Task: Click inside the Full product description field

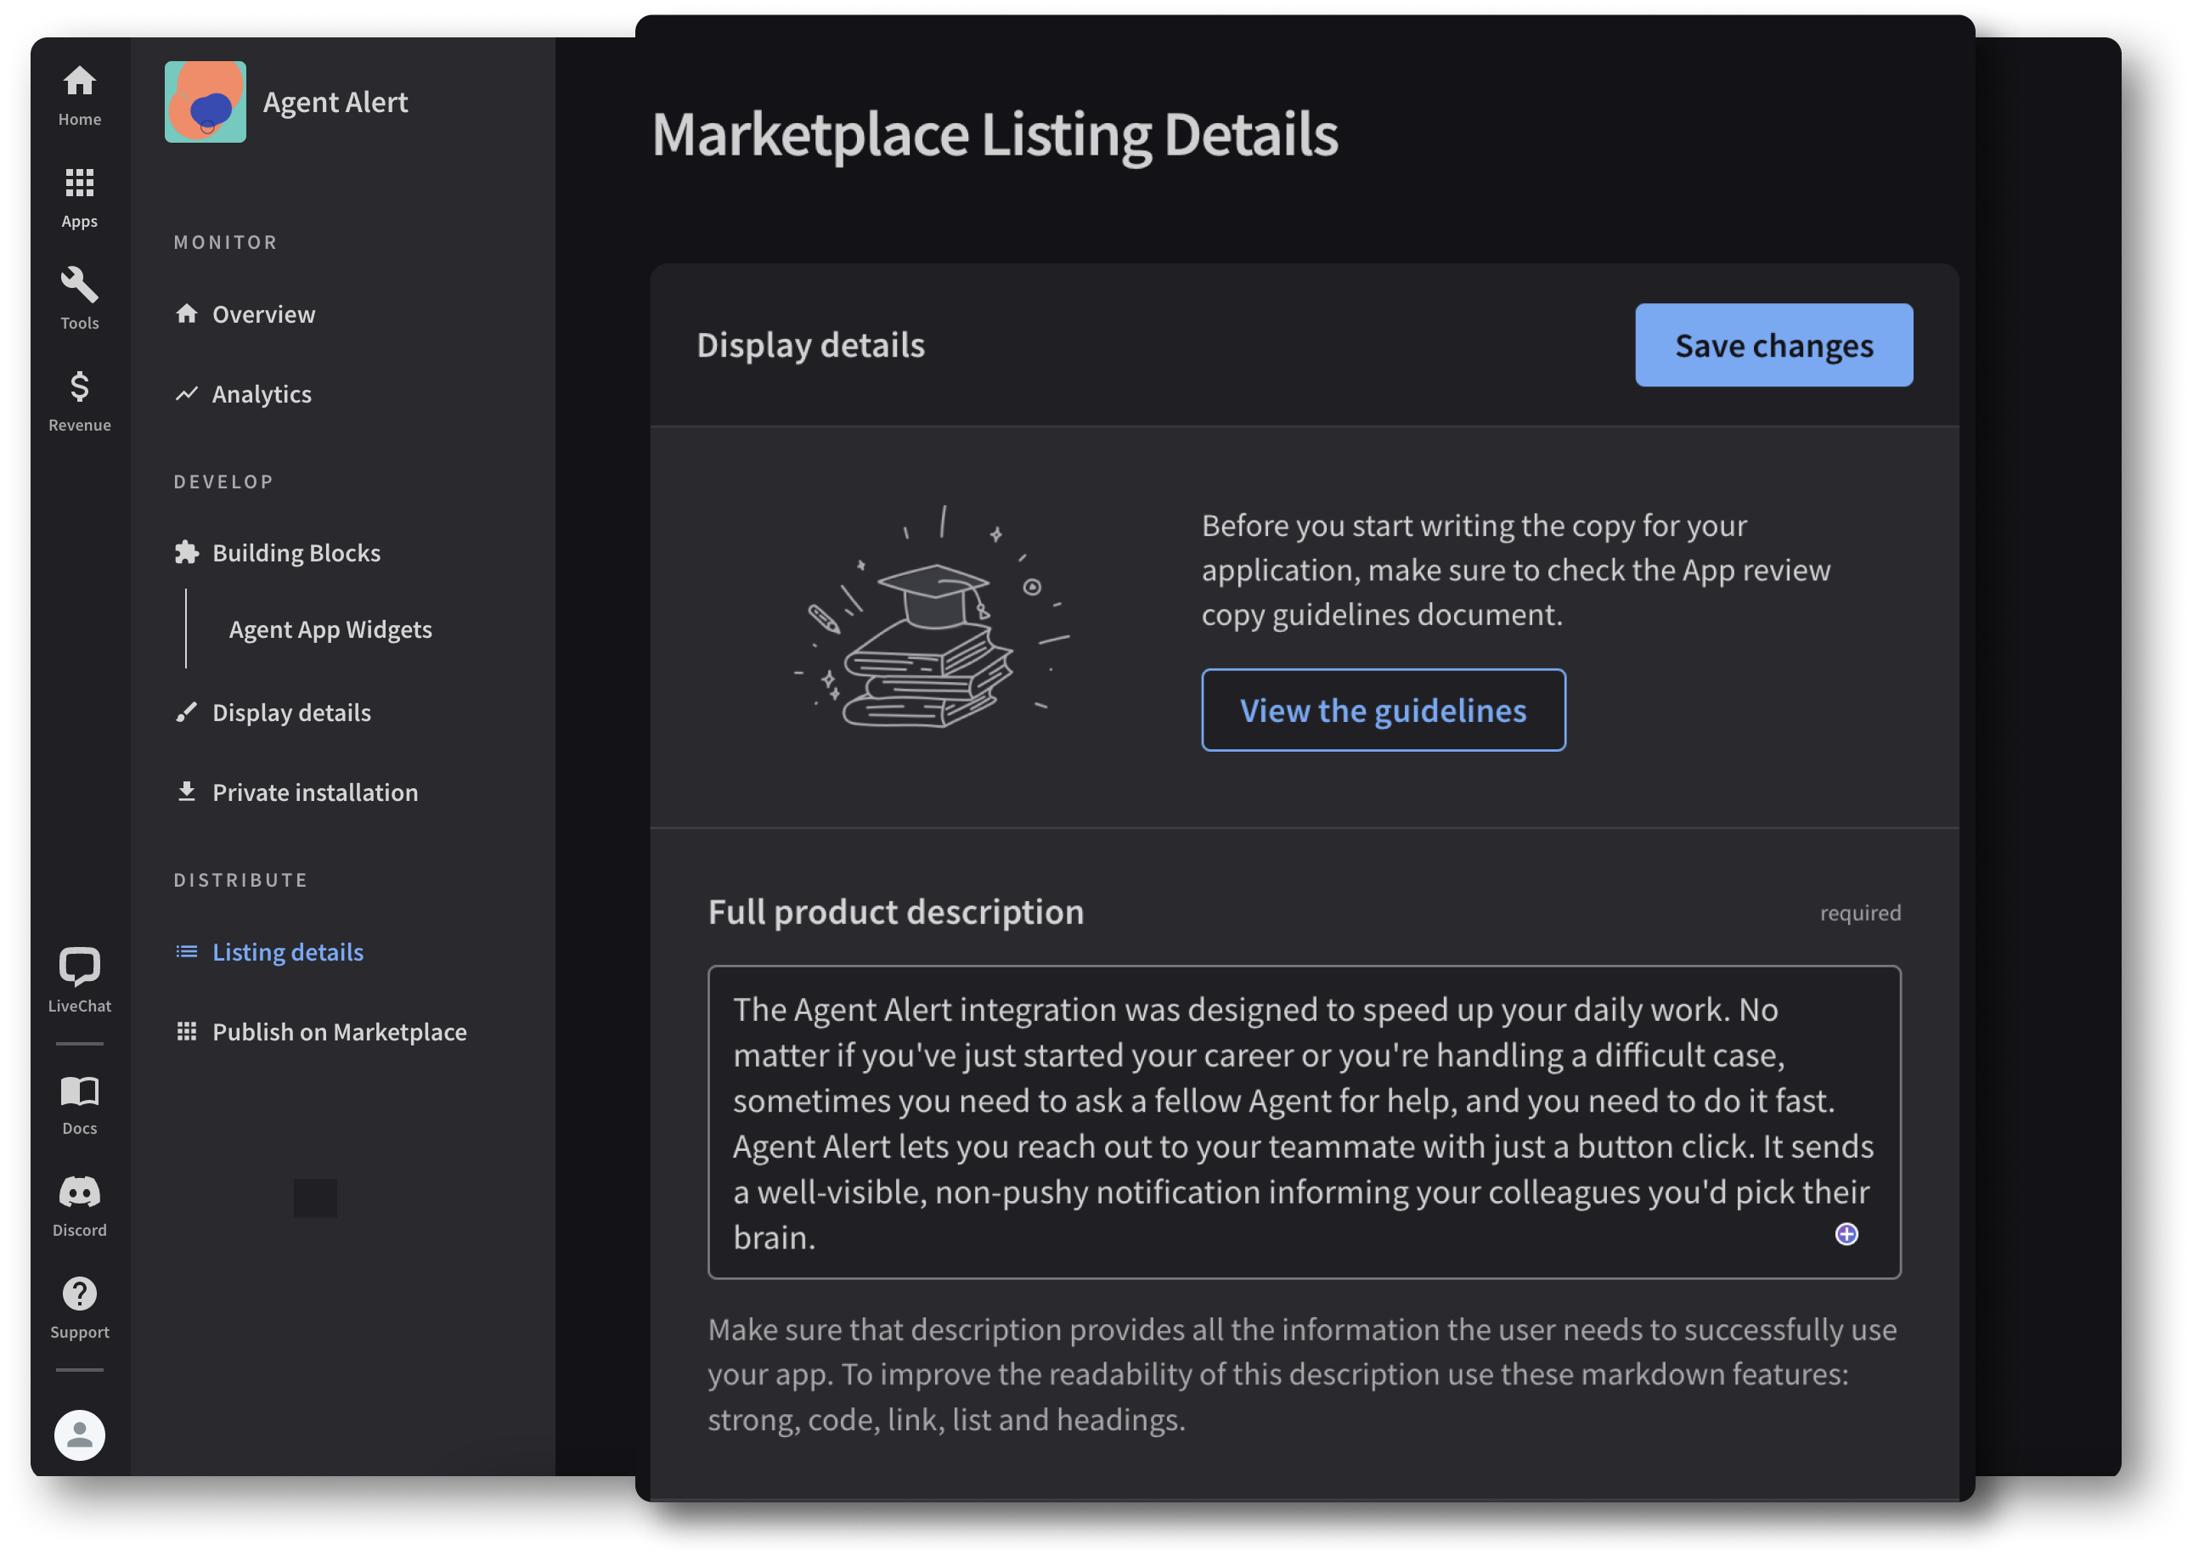Action: click(1303, 1121)
